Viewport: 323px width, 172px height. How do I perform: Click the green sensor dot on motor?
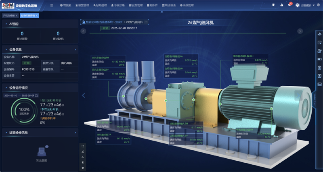pyautogui.click(x=272, y=108)
